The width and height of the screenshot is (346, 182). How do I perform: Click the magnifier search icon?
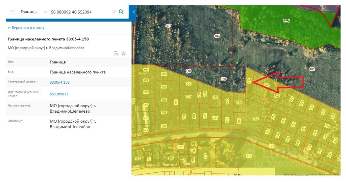point(121,12)
